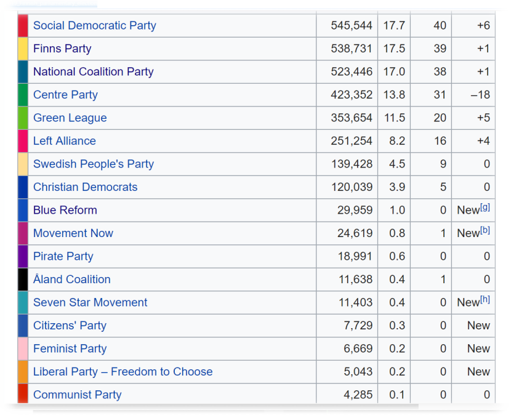Open footnote [b] beside Movement Now
This screenshot has height=418, width=511.
(x=485, y=231)
